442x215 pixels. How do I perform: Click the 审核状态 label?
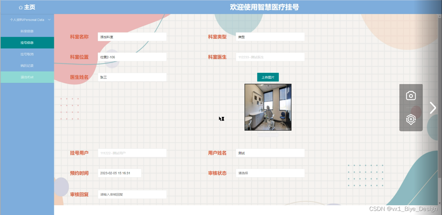pos(217,173)
